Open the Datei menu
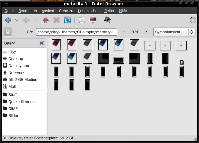The height and width of the screenshot is (143, 199). point(9,11)
